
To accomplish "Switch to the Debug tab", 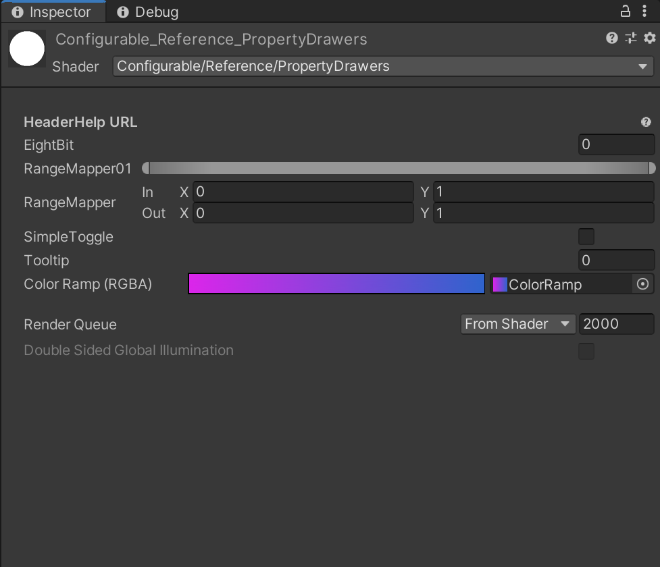I will click(148, 11).
